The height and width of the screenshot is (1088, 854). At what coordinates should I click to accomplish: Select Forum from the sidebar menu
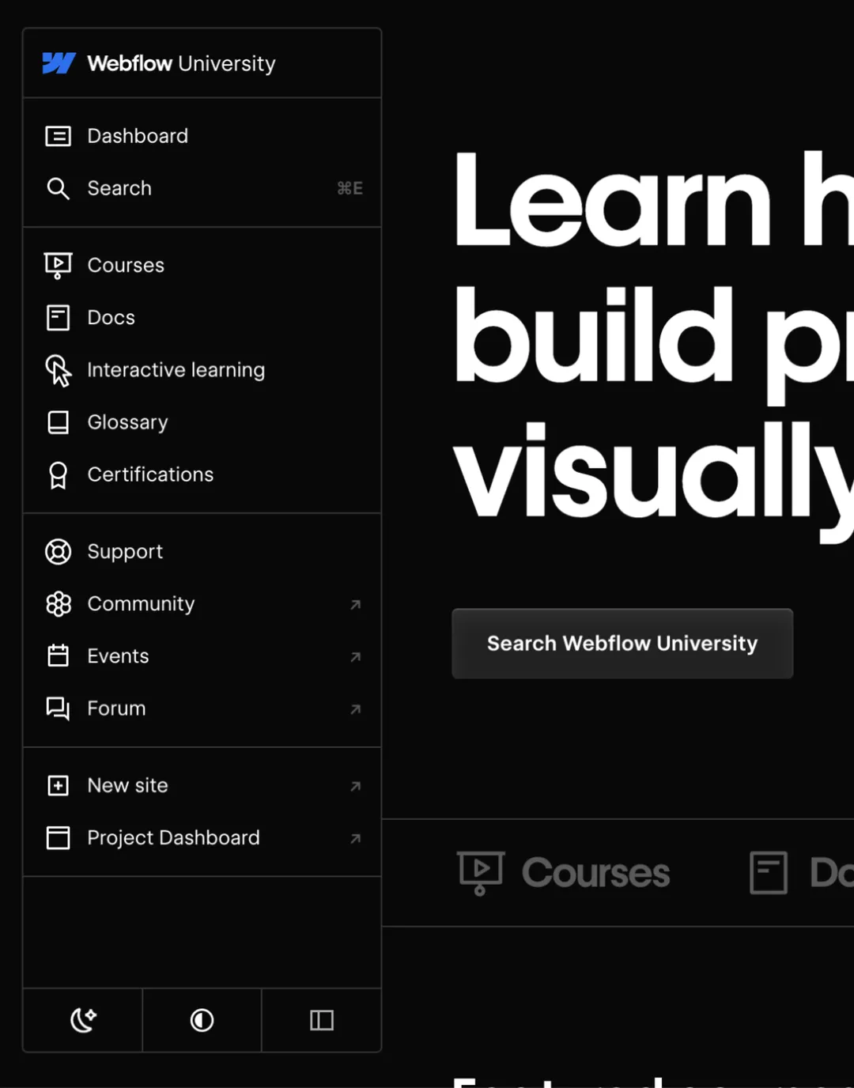click(116, 708)
